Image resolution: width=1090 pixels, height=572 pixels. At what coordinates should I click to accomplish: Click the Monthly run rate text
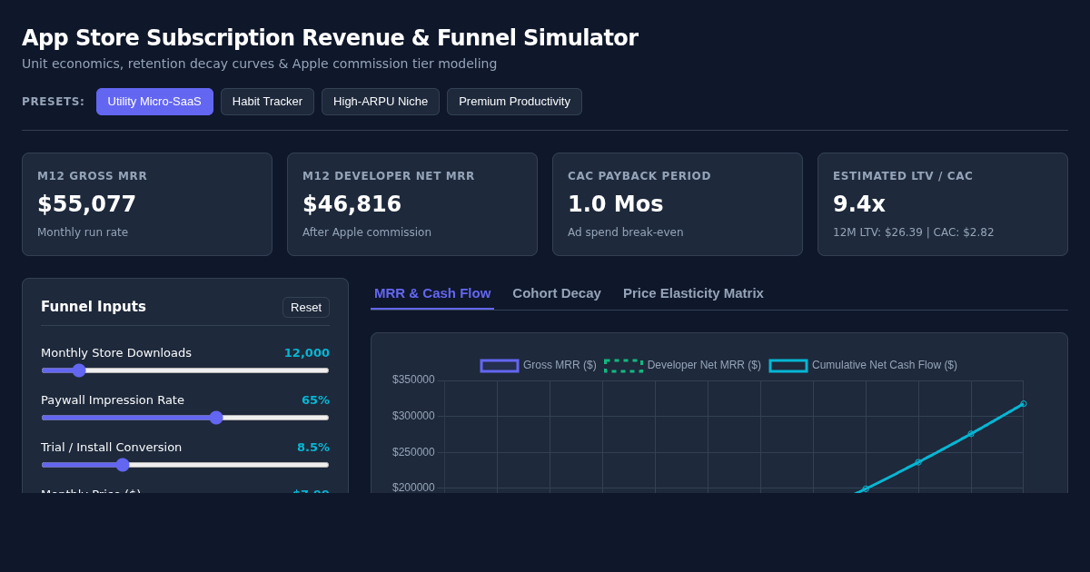pyautogui.click(x=83, y=232)
